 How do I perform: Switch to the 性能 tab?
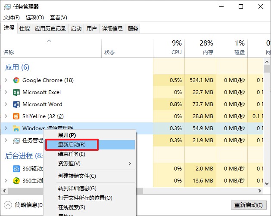(x=25, y=29)
